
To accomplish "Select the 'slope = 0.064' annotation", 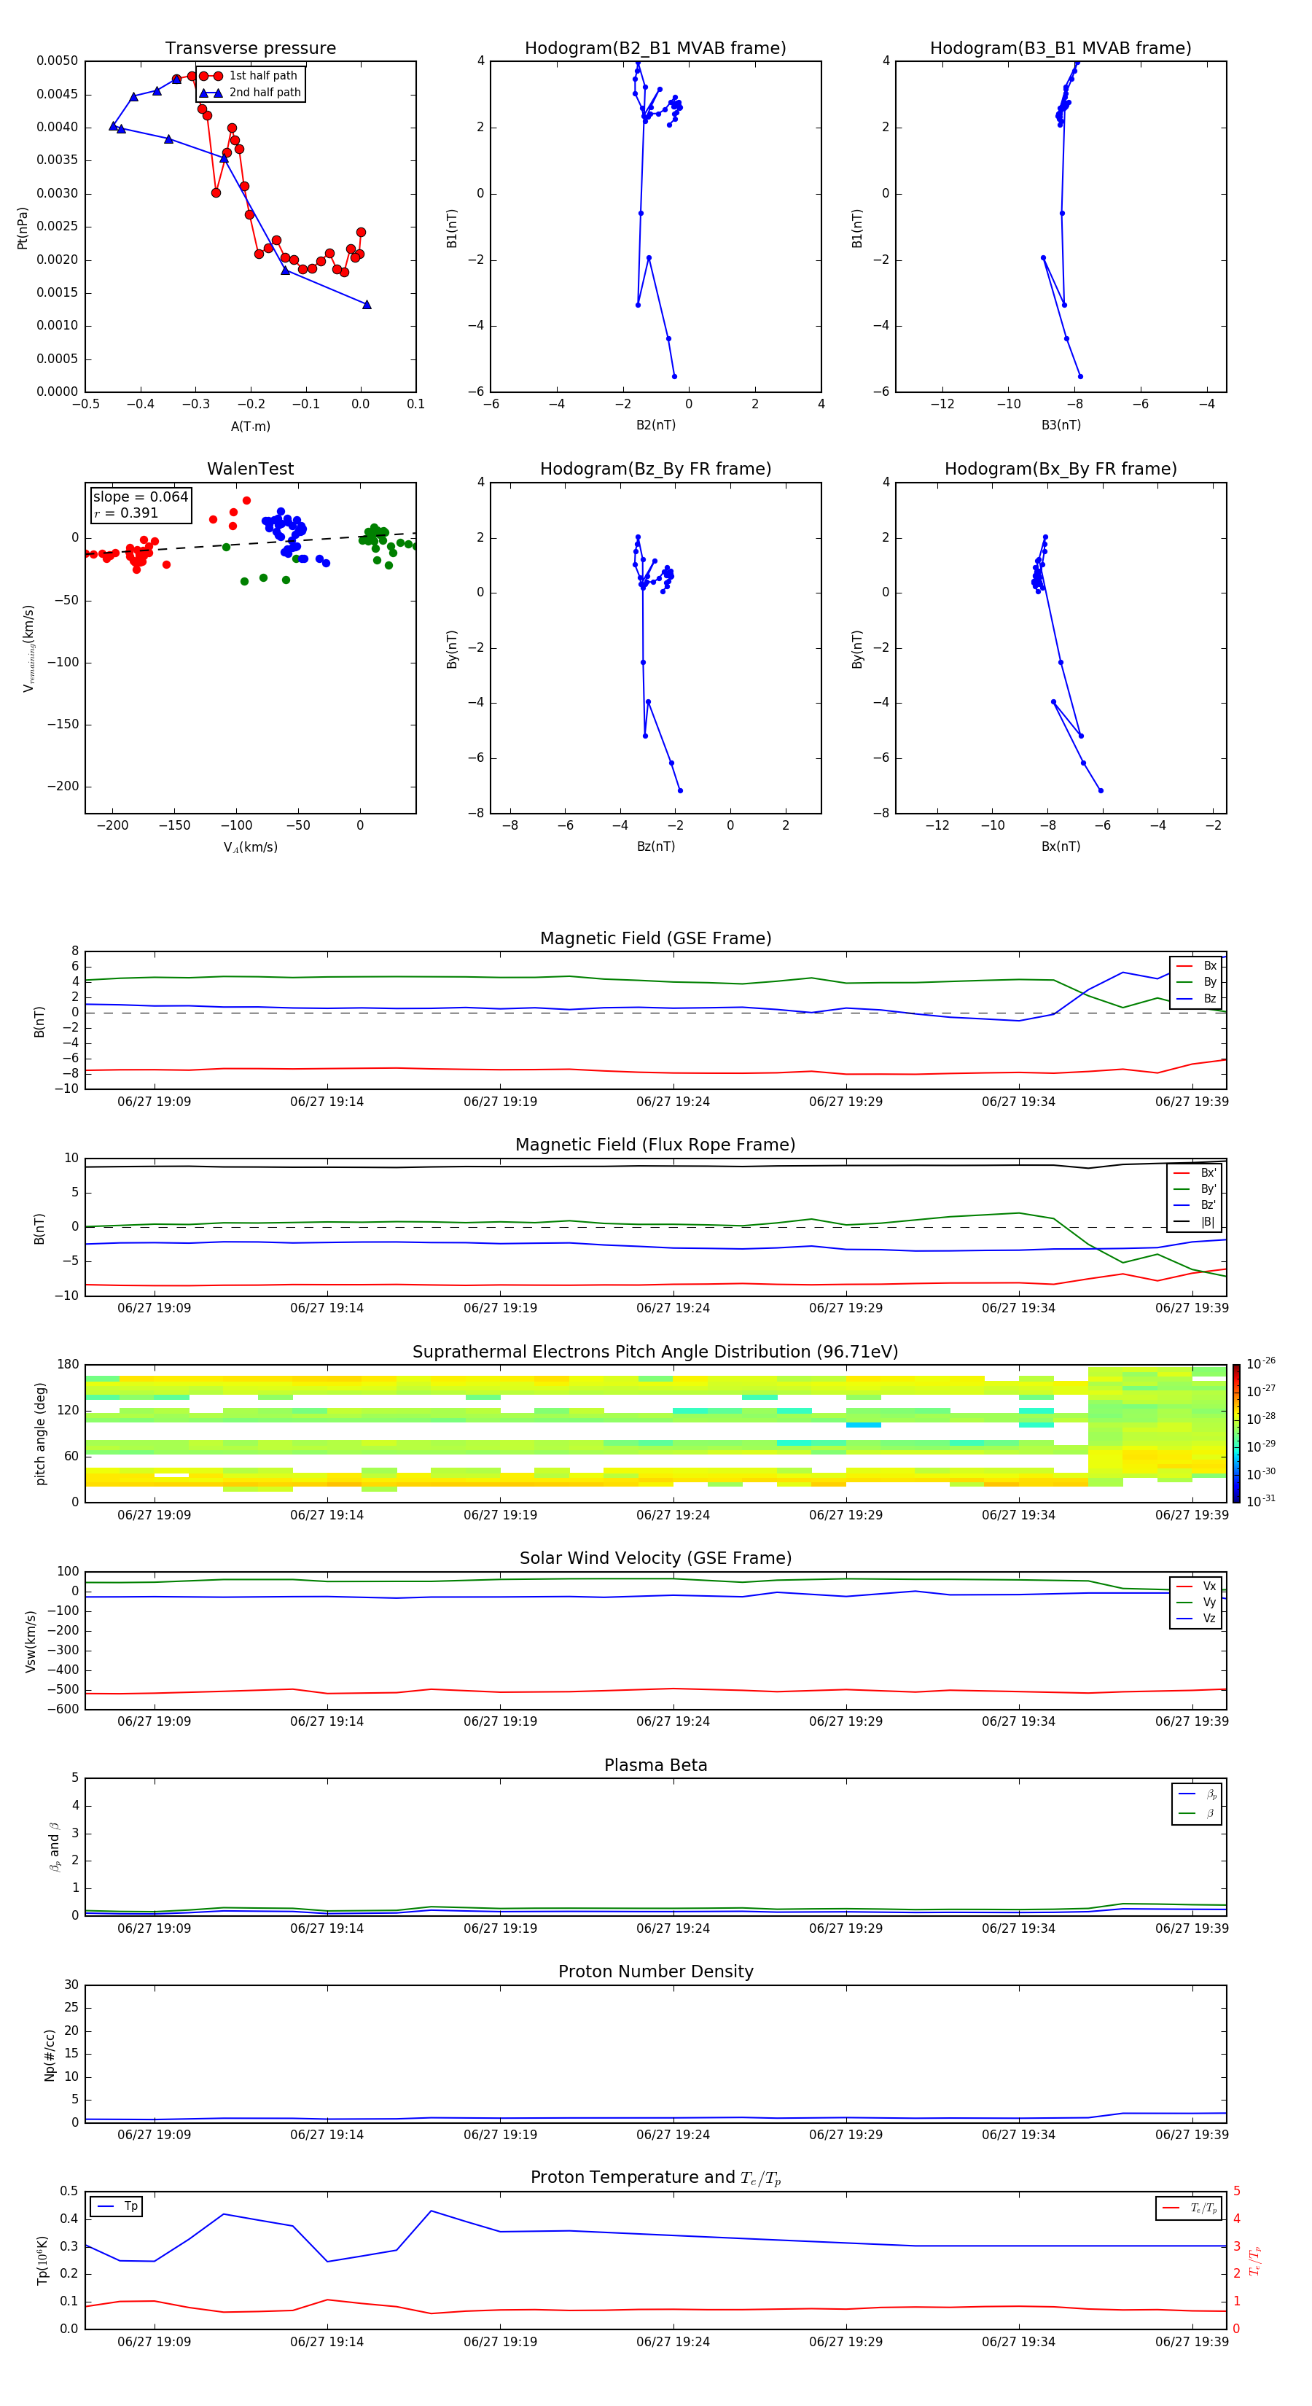I will 141,497.
